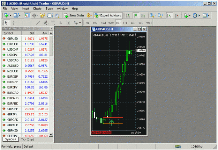The image size is (218, 150).
Task: Click the Symbol column header
Action: pos(12,33)
